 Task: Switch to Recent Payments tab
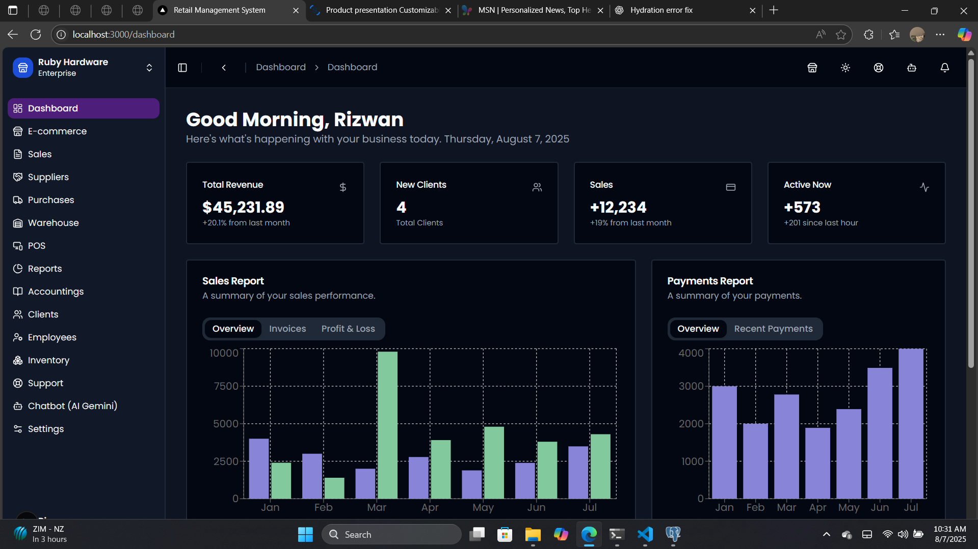(x=773, y=329)
